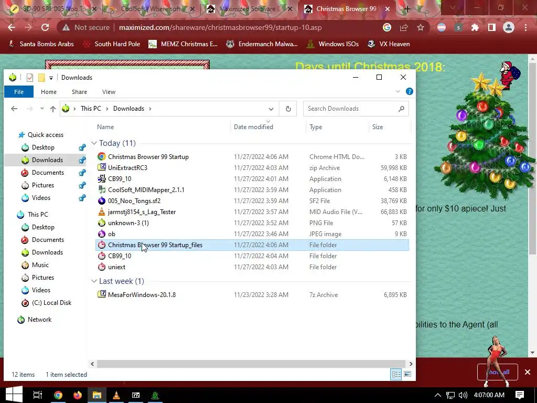537x403 pixels.
Task: Click Show all downloads button
Action: point(498,372)
